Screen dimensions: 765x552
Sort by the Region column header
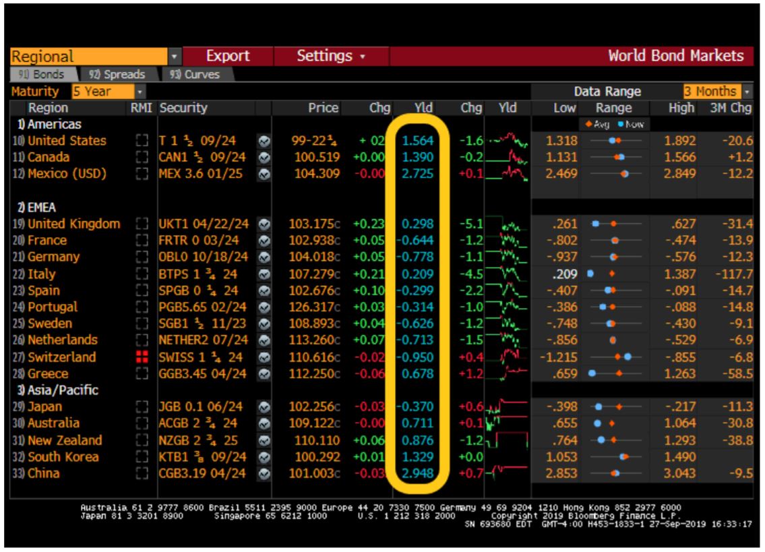coord(49,109)
